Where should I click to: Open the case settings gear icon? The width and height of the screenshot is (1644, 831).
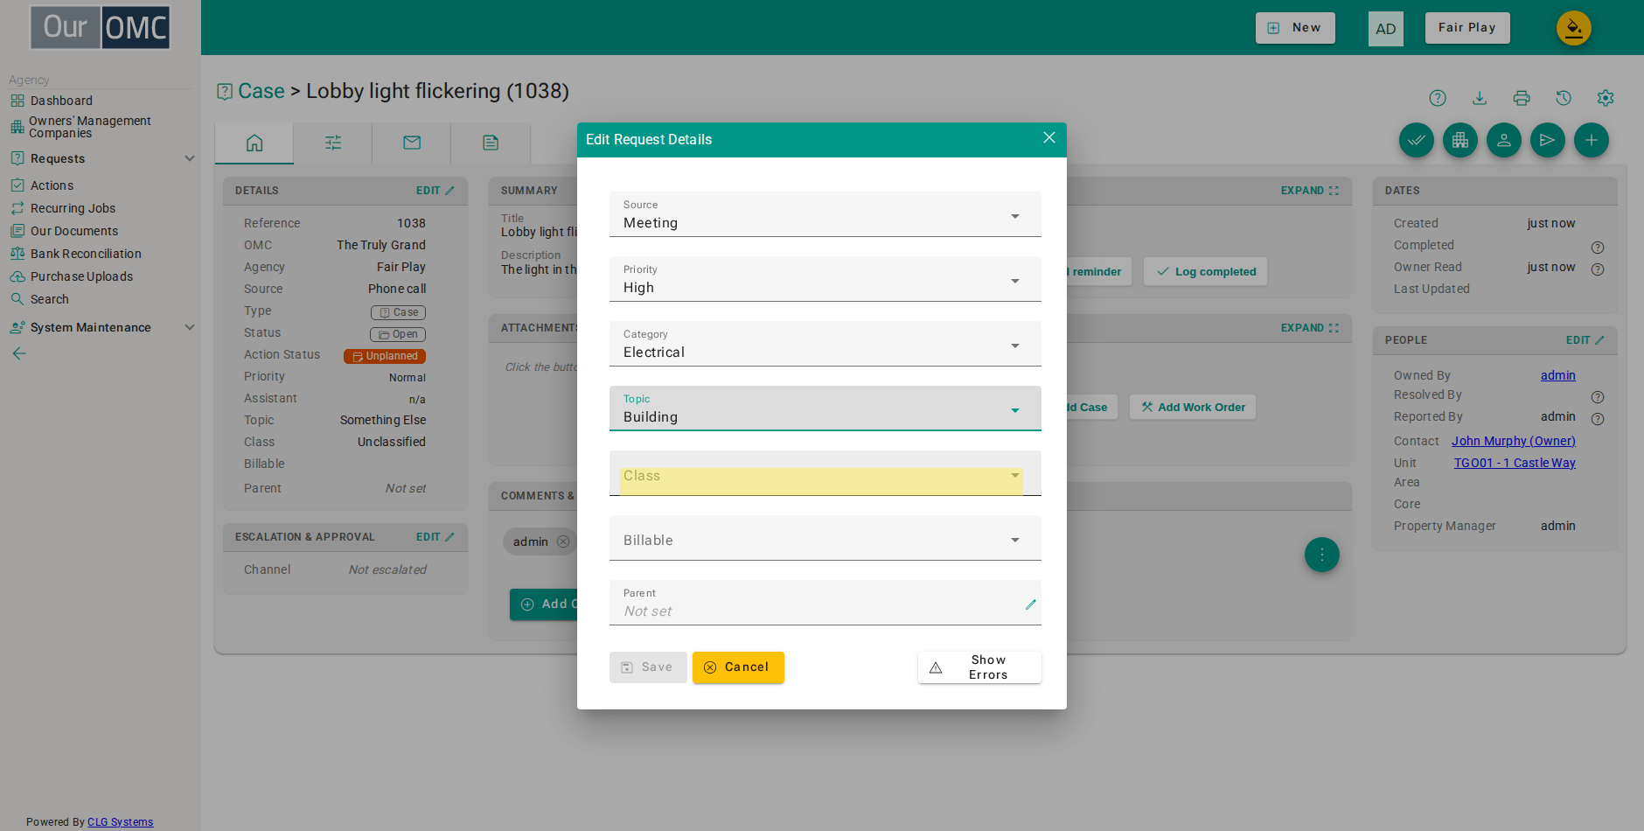tap(1606, 98)
